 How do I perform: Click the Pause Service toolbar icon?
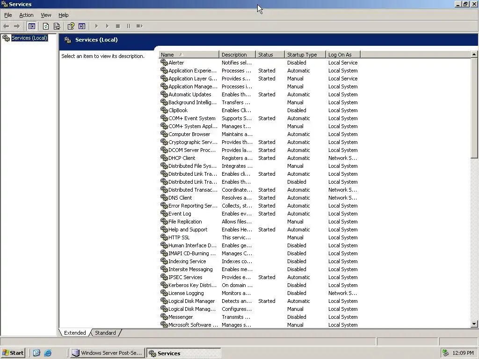click(129, 26)
